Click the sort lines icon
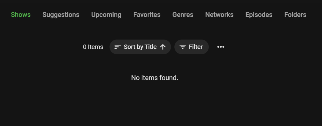 (x=118, y=47)
